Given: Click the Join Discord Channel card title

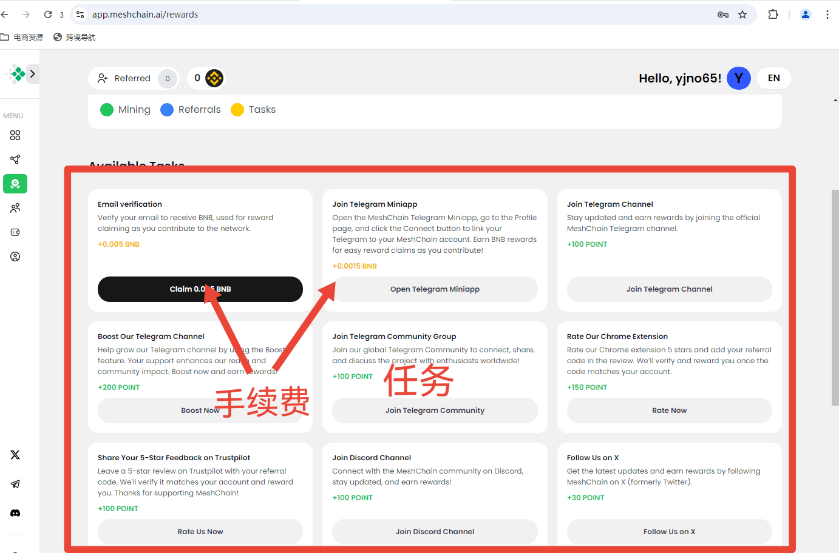Looking at the screenshot, I should 372,458.
